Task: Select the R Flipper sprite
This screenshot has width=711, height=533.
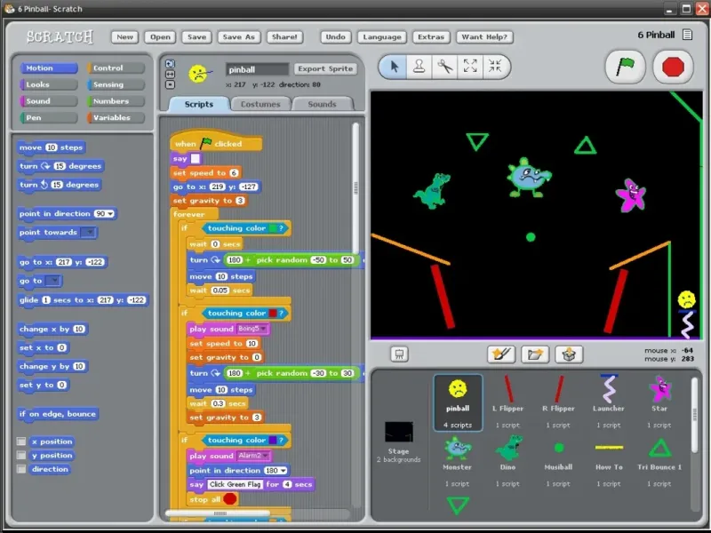Action: tap(559, 402)
